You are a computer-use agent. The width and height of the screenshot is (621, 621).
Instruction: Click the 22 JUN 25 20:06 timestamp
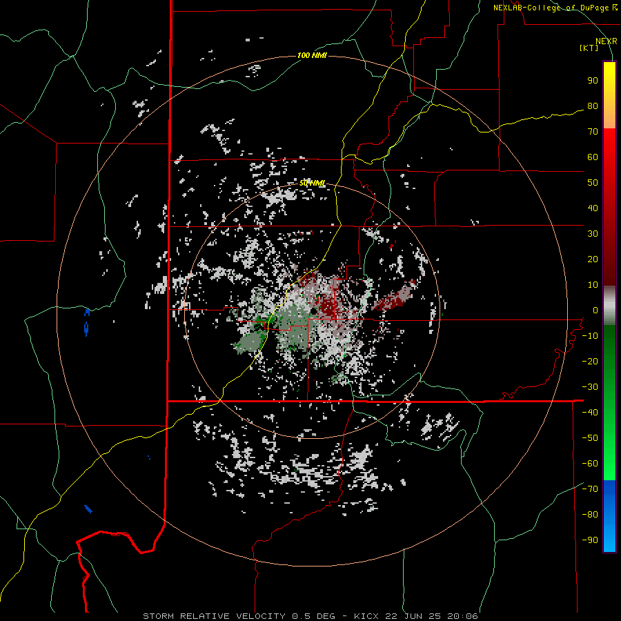431,616
